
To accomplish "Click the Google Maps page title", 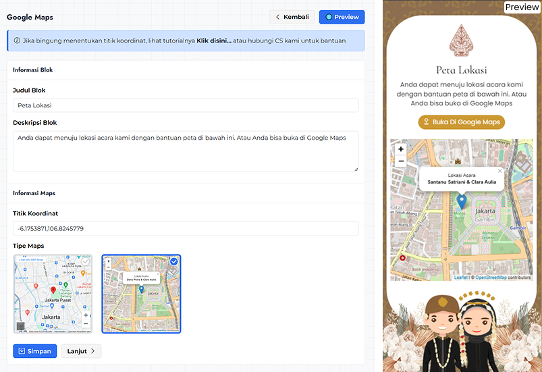I will click(x=30, y=18).
